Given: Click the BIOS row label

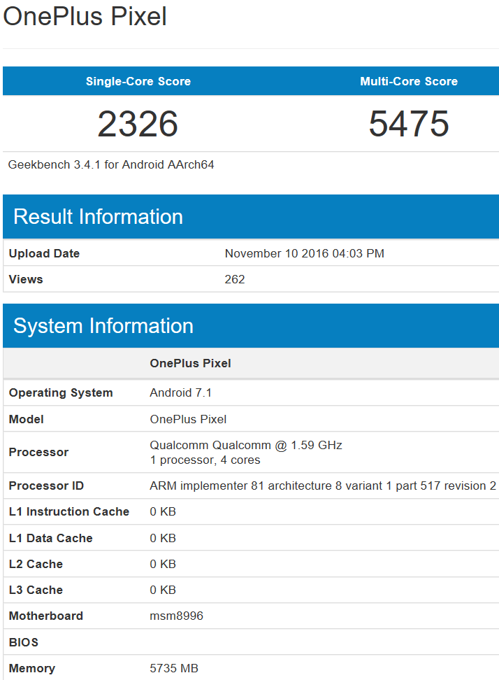Looking at the screenshot, I should pyautogui.click(x=23, y=642).
